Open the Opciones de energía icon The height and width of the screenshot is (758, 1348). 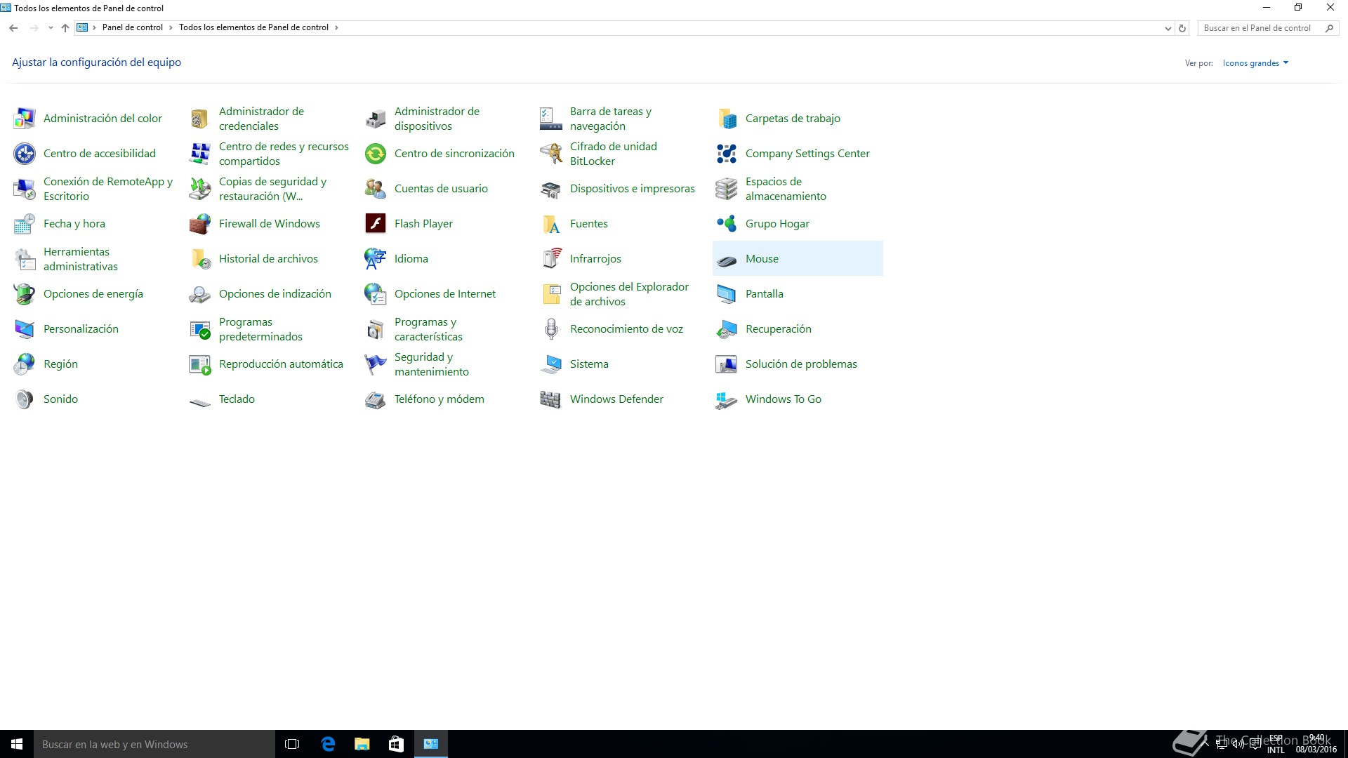pos(25,294)
